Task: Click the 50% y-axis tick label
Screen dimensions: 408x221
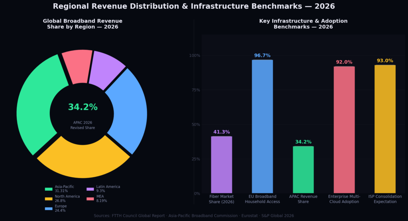Action: point(196,124)
